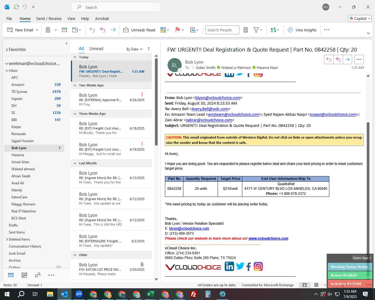Image resolution: width=375 pixels, height=300 pixels.
Task: Click the Search People field
Action: 222,30
